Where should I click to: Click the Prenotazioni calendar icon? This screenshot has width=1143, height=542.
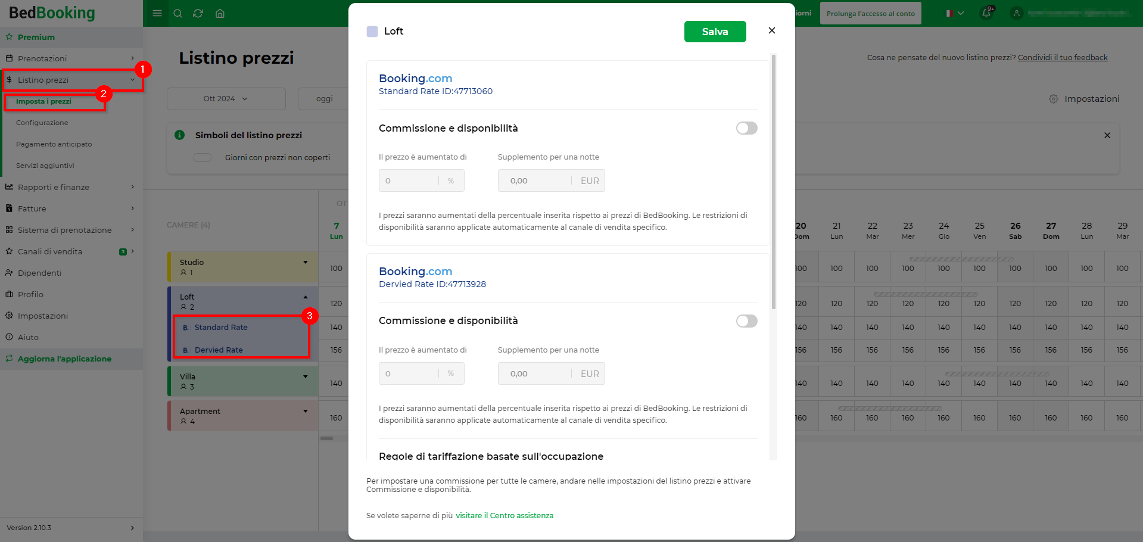[x=9, y=58]
